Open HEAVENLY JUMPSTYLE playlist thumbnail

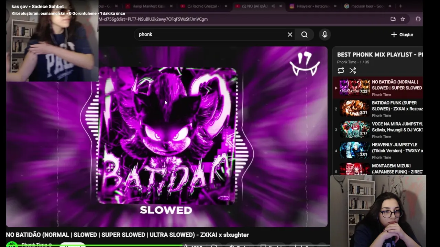pos(354,150)
